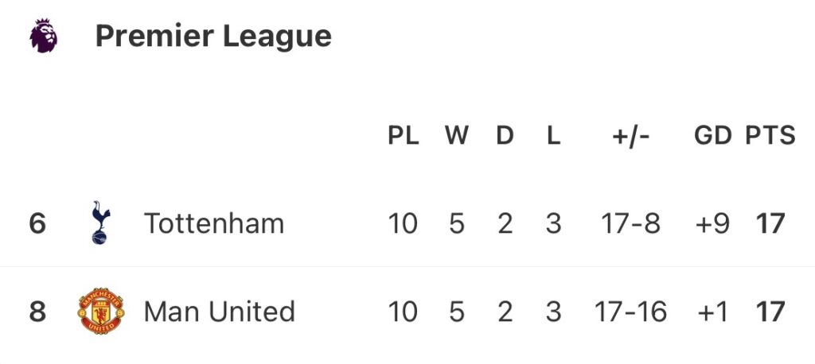Sort by PL column header

click(403, 136)
